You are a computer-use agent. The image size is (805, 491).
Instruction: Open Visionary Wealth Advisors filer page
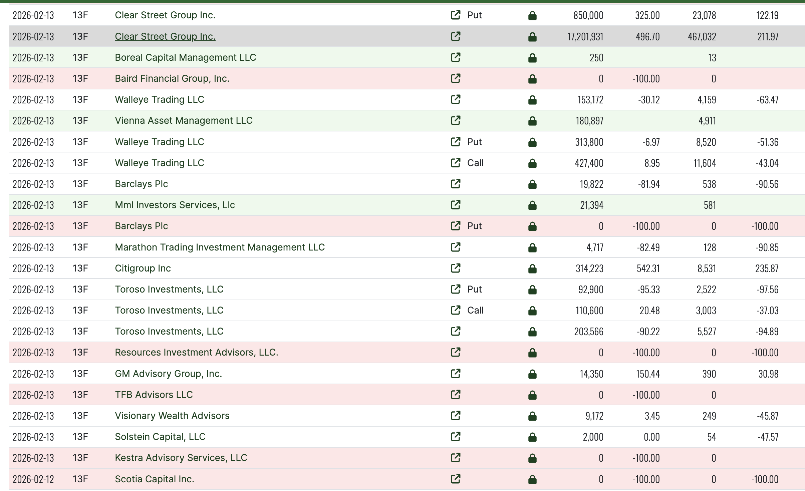172,416
